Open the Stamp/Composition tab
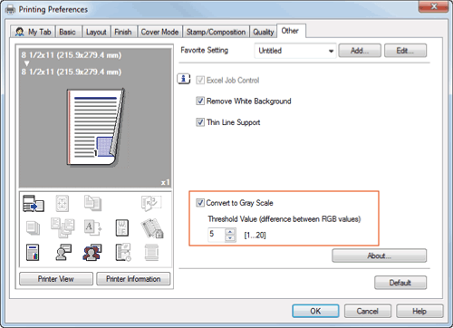The image size is (453, 328). [x=216, y=32]
